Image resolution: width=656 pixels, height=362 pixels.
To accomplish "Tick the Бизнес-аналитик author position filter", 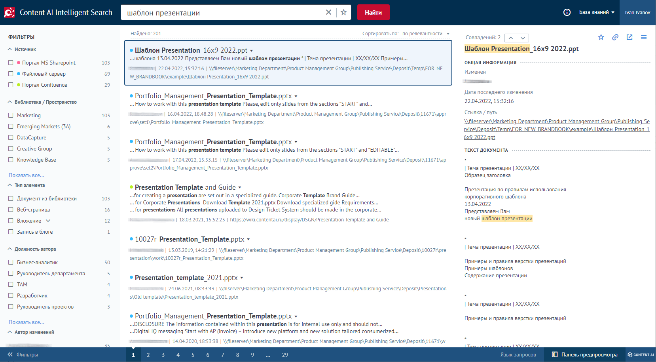I will click(11, 262).
